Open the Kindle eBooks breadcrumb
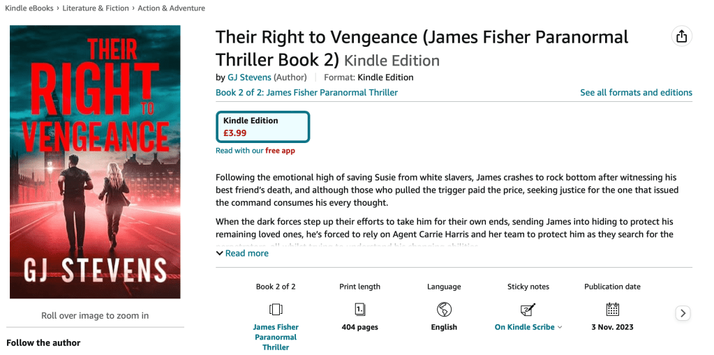714x355 pixels. (x=30, y=8)
